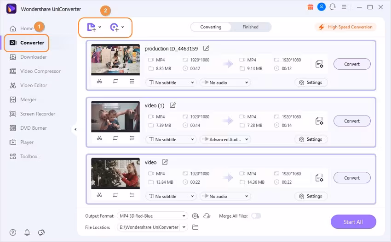Open Screen Recorder from sidebar

(32, 114)
